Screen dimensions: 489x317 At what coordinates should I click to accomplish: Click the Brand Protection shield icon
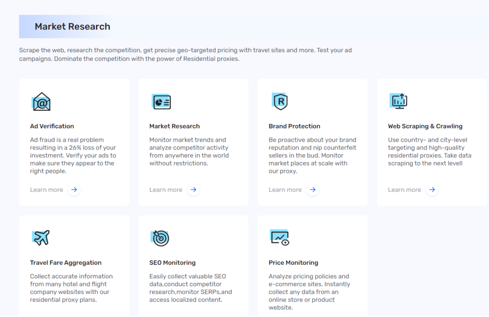pos(280,102)
